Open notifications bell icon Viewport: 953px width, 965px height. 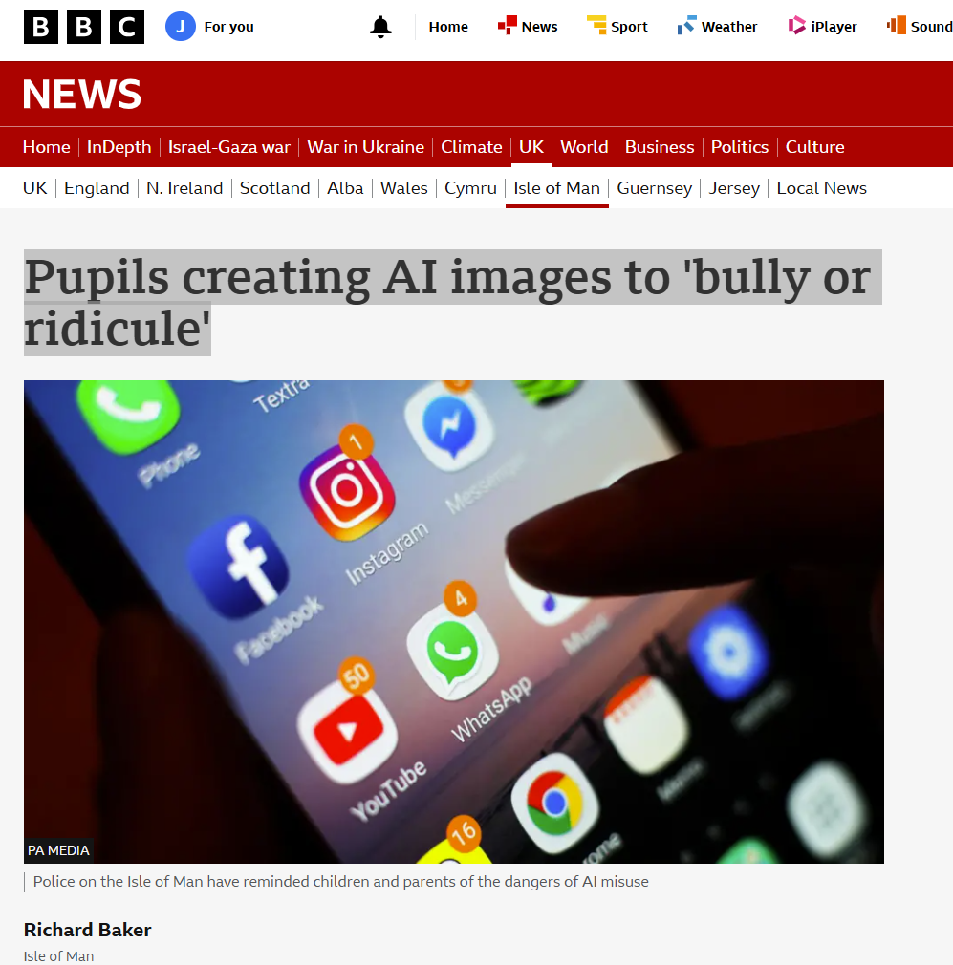coord(380,27)
